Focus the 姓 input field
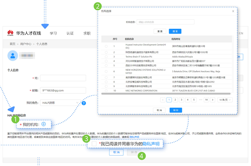251x166 pixels. pos(63,78)
